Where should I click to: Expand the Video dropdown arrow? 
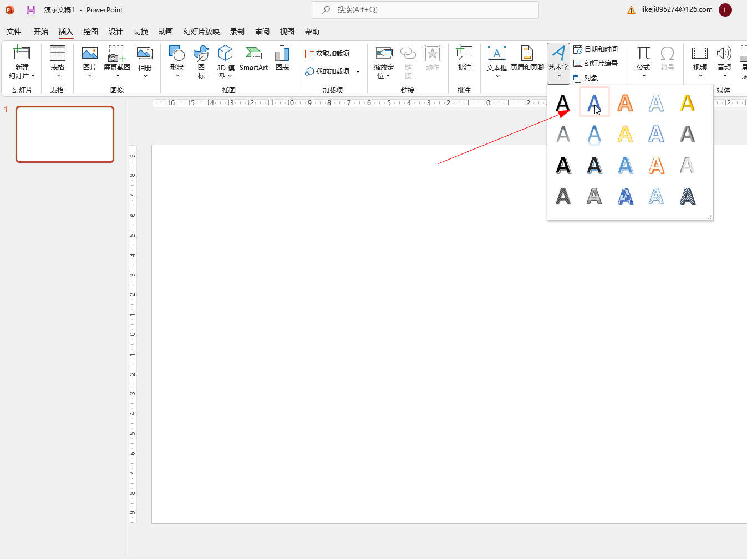(700, 76)
